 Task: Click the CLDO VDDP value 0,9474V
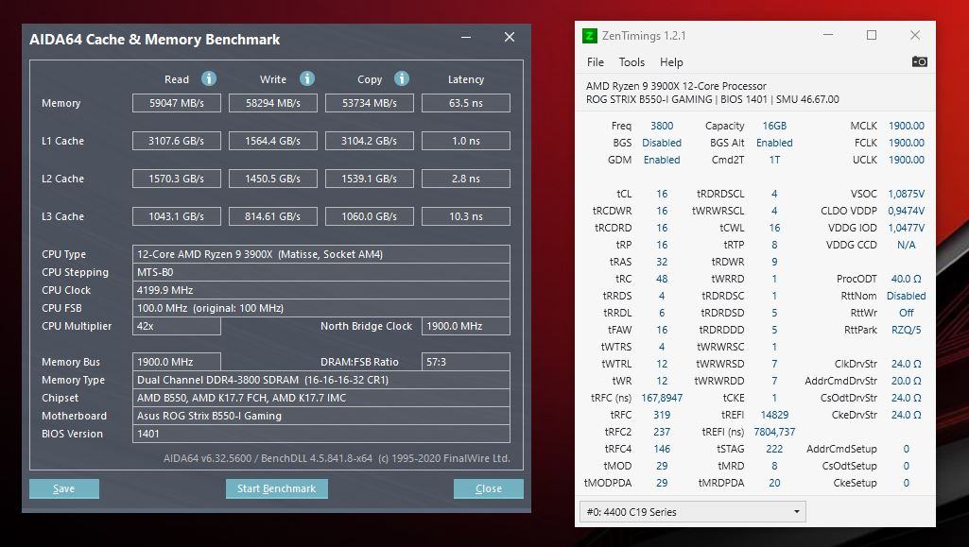click(907, 211)
